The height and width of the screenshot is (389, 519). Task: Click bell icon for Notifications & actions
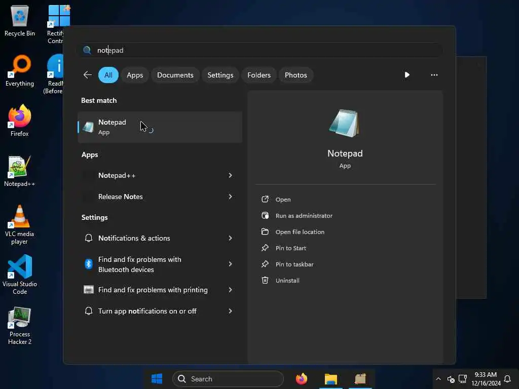click(x=88, y=238)
